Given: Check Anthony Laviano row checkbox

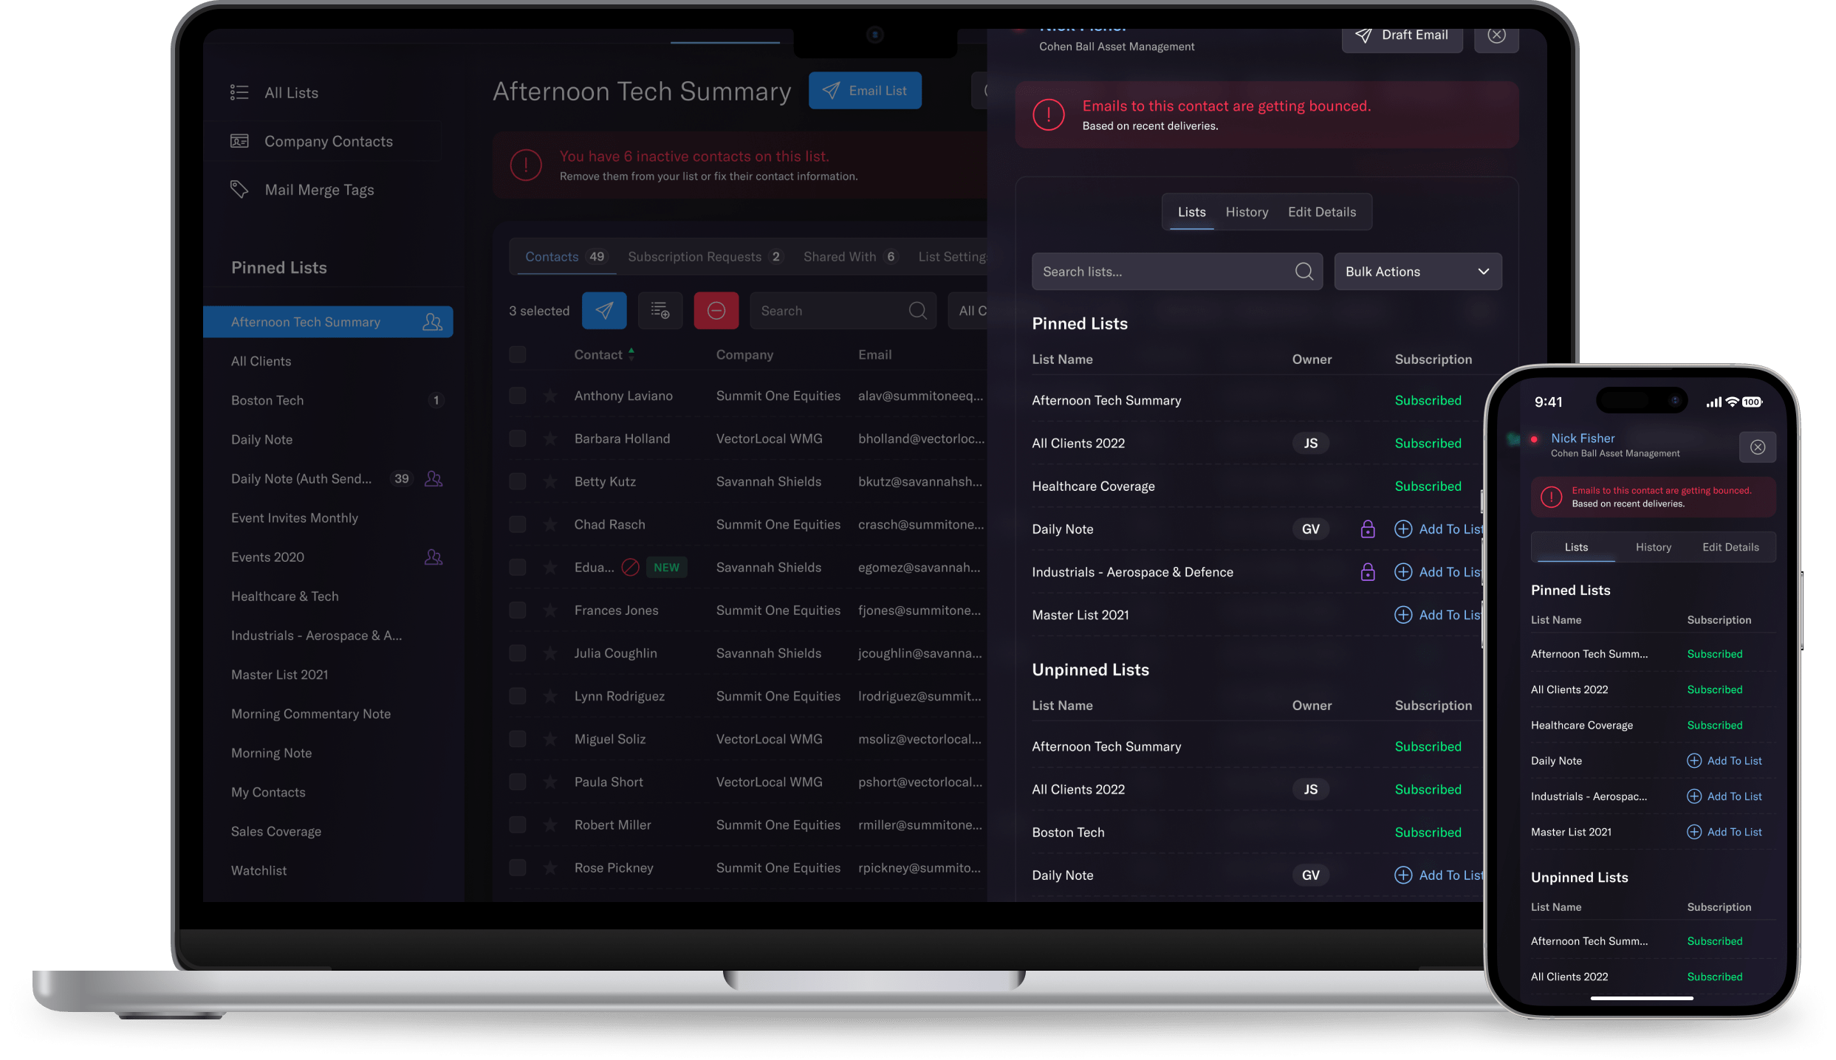Looking at the screenshot, I should click(518, 396).
